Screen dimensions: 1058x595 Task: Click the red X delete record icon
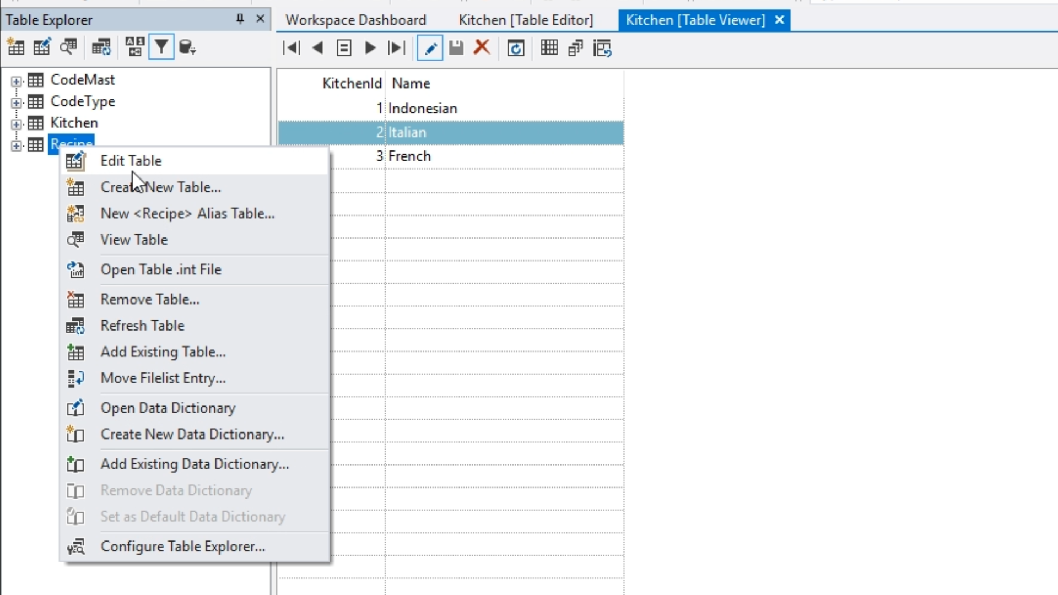[482, 48]
